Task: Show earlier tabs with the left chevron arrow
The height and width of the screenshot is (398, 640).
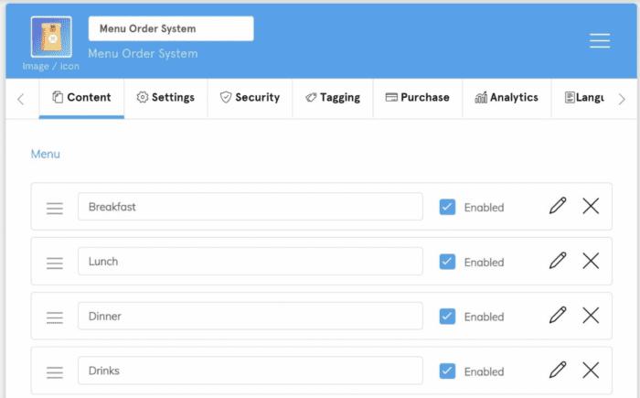Action: [21, 99]
